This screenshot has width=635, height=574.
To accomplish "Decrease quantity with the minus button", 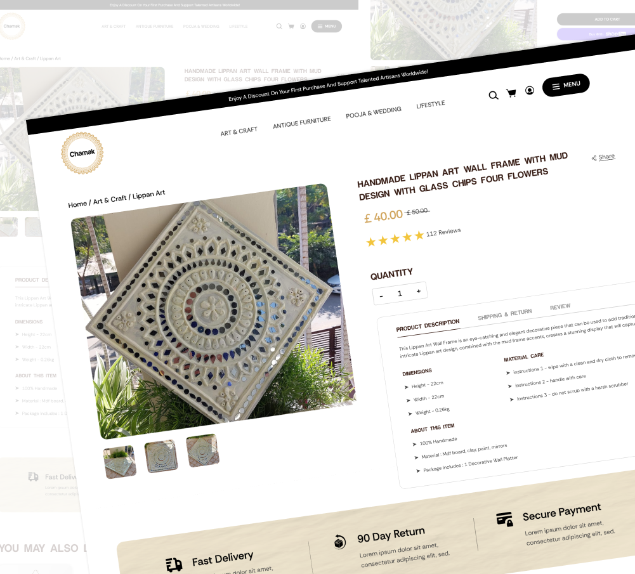I will (381, 296).
